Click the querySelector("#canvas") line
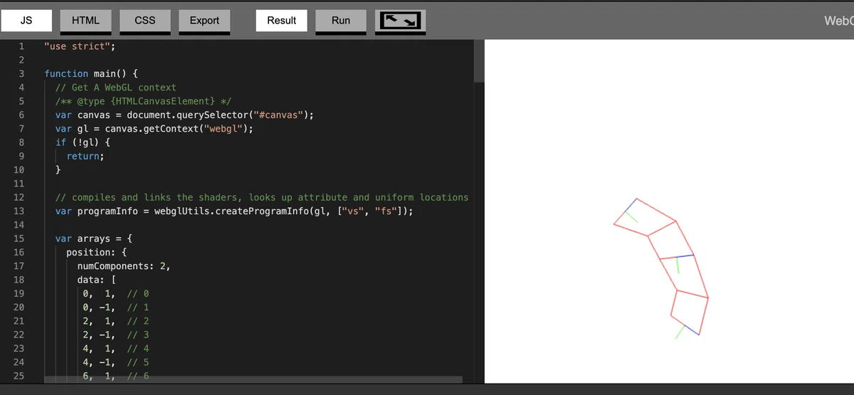Screen dimensions: 854x395 click(x=184, y=115)
